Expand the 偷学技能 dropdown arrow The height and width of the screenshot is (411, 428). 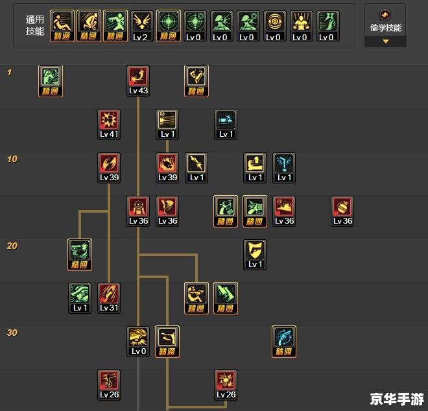[x=385, y=41]
